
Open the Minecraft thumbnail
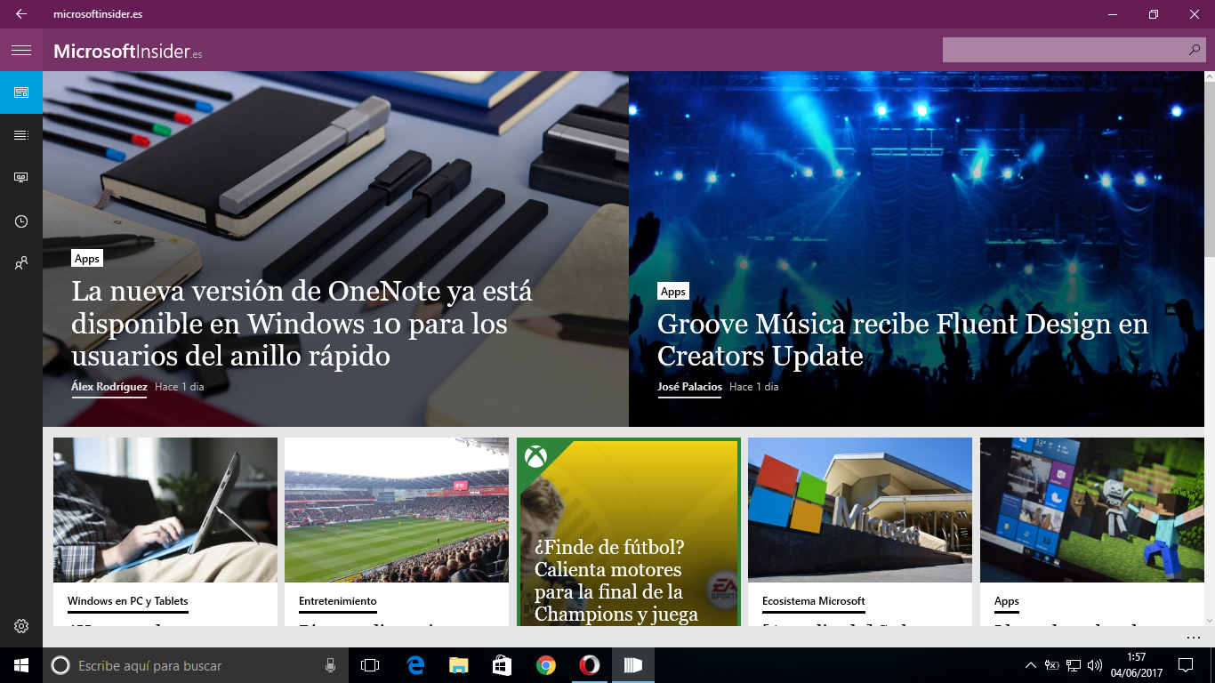[1091, 510]
